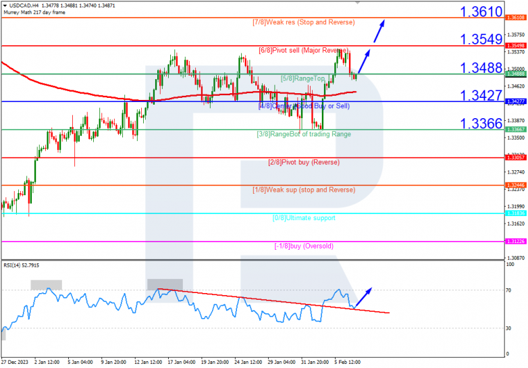
Task: Click the cyan 1.31836 price tag
Action: tap(516, 213)
